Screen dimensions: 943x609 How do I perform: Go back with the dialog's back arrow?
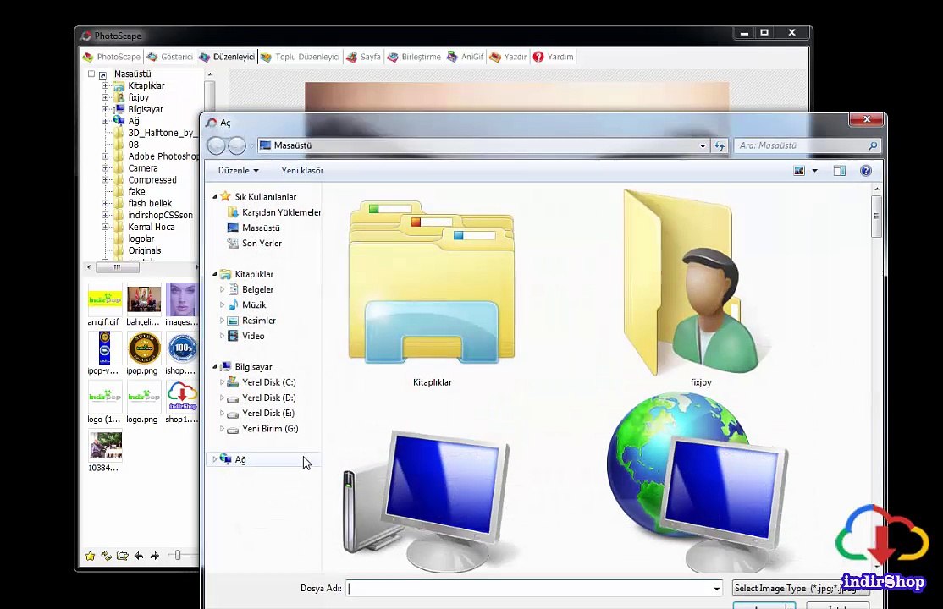(x=216, y=145)
